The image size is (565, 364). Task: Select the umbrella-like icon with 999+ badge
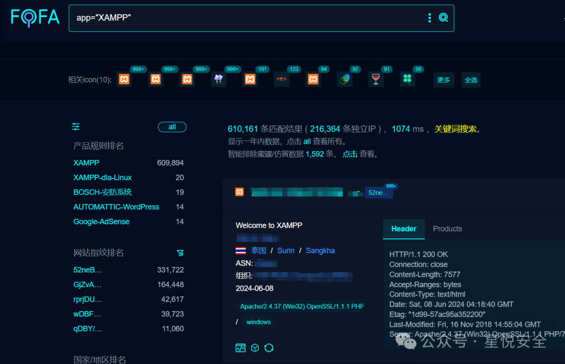[218, 79]
